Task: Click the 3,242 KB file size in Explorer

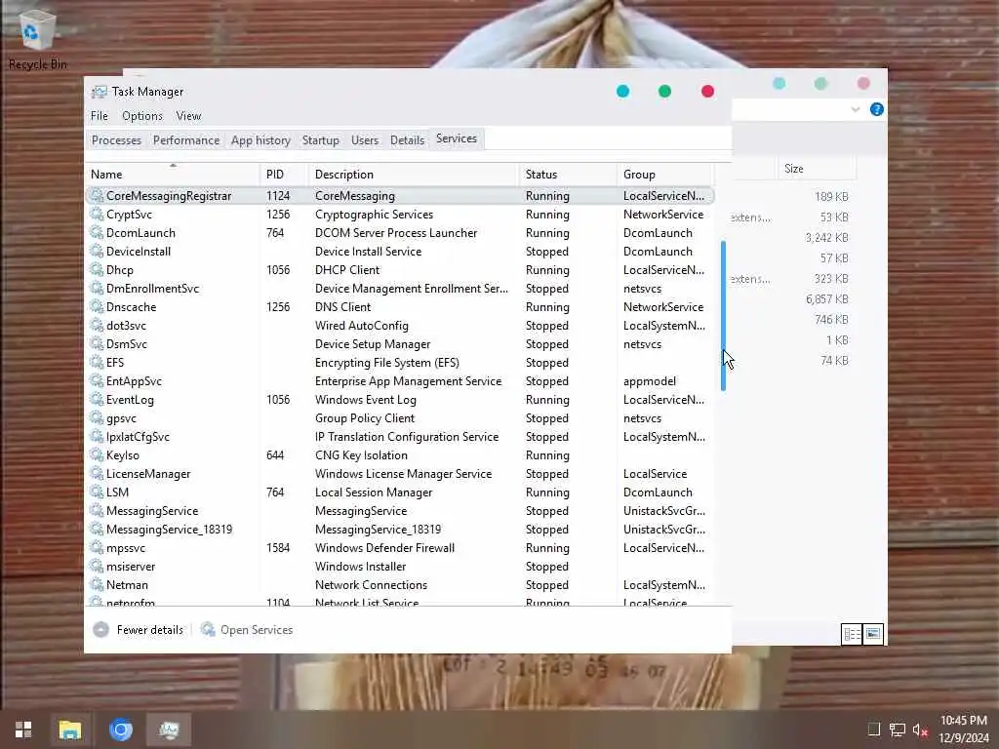Action: click(827, 237)
